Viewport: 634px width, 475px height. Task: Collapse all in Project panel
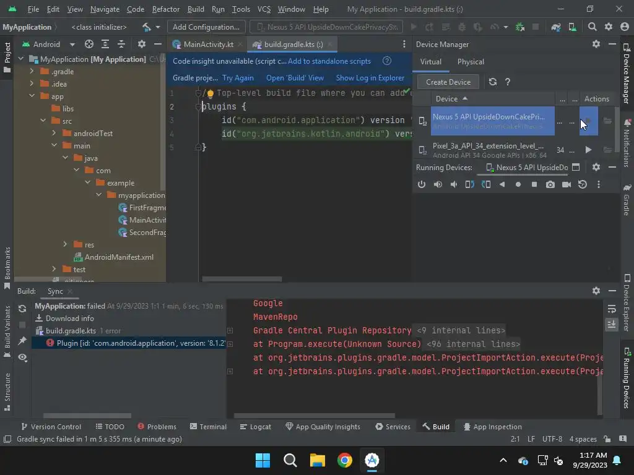pyautogui.click(x=121, y=44)
